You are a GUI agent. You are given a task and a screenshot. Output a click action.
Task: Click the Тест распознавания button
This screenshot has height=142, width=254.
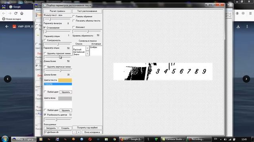pyautogui.click(x=87, y=11)
